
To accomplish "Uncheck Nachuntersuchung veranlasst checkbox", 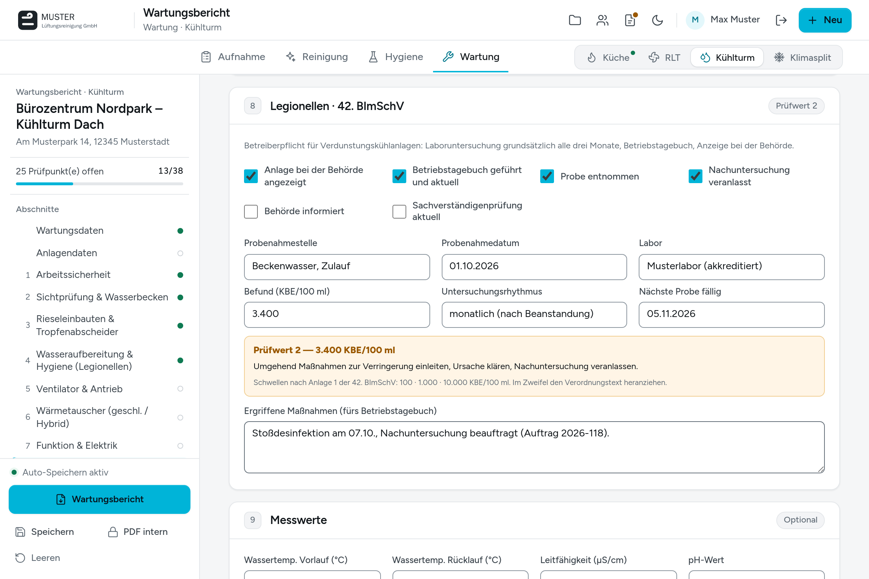I will (695, 176).
